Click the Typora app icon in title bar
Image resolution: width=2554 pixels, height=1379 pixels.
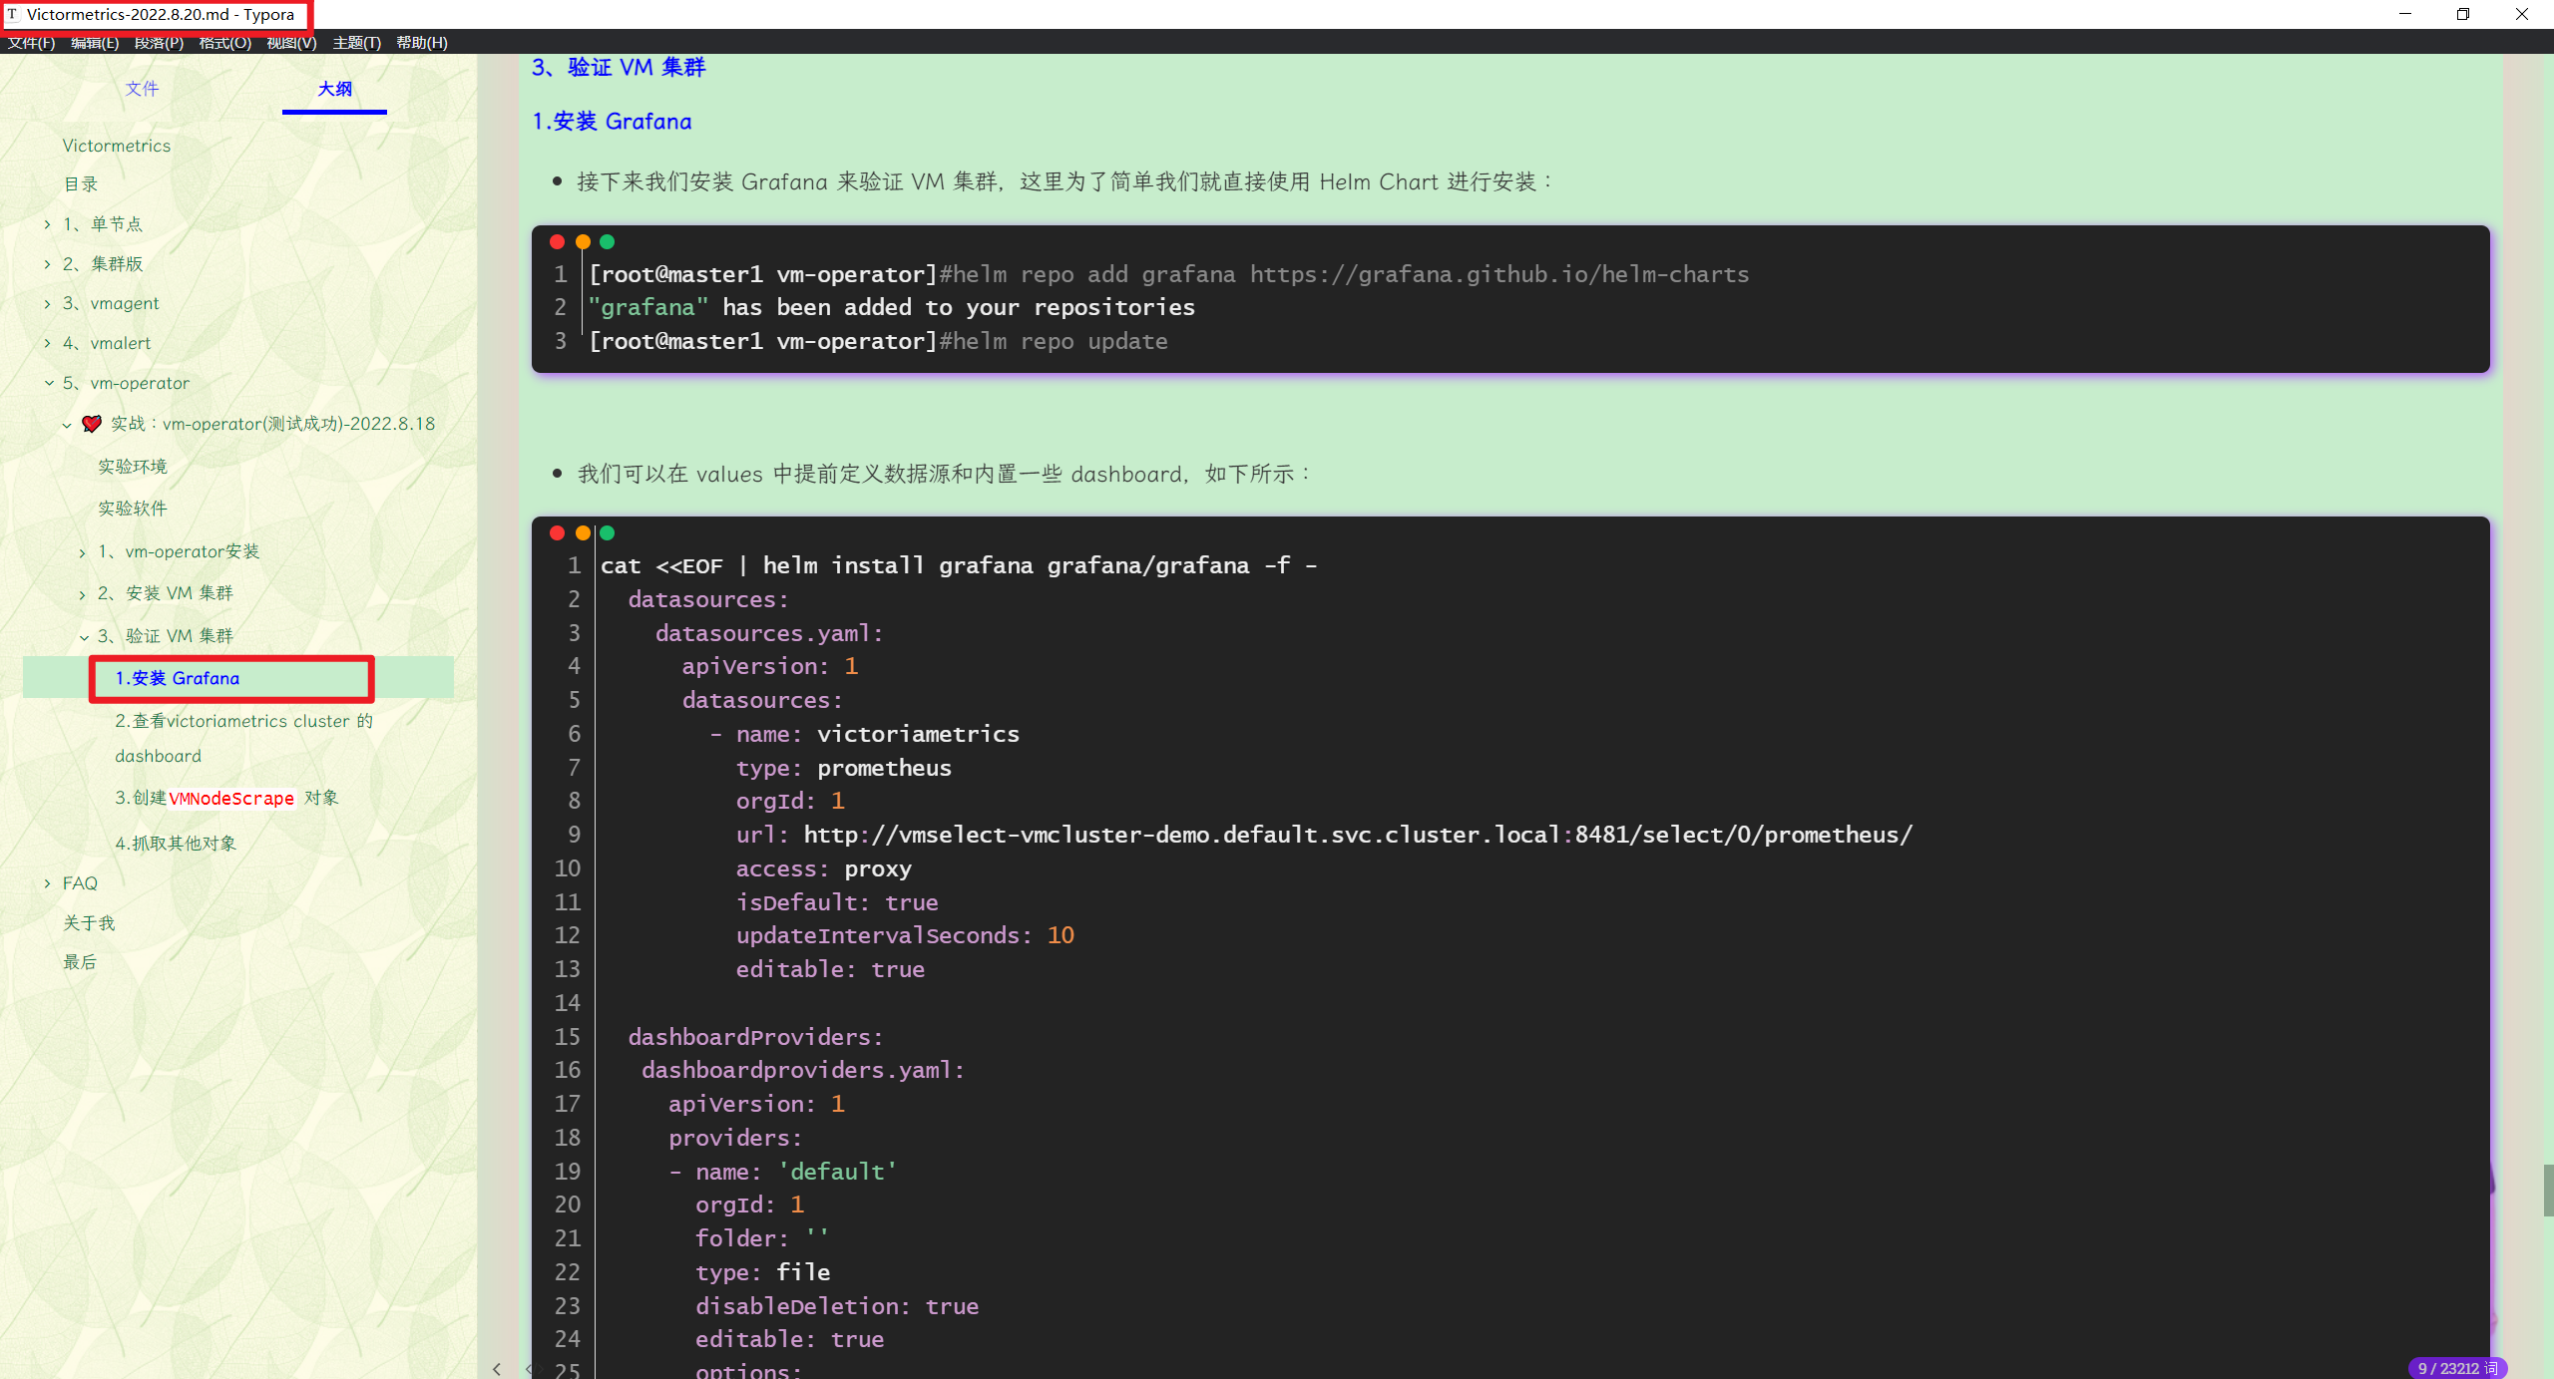click(12, 15)
